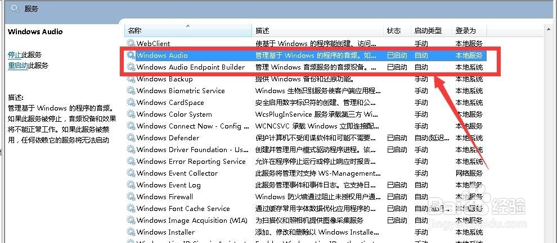Click gear icon of Windows Image Acquisition

pyautogui.click(x=131, y=220)
